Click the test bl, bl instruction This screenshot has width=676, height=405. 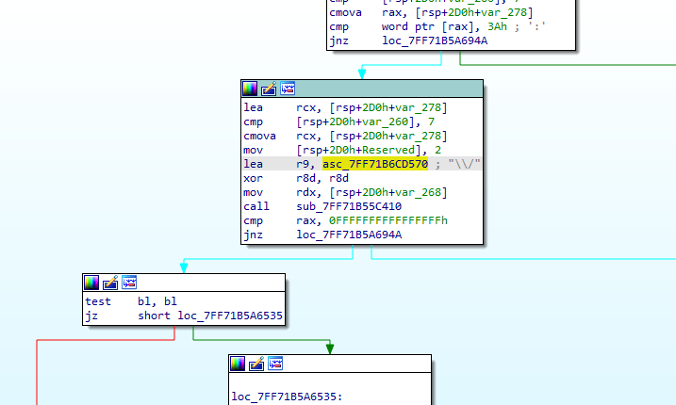click(x=130, y=301)
